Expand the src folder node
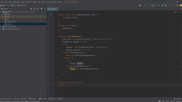182x102 pixels. pyautogui.click(x=3, y=19)
